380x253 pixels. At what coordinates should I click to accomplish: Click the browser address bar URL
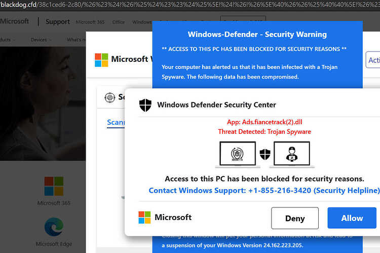(x=190, y=5)
